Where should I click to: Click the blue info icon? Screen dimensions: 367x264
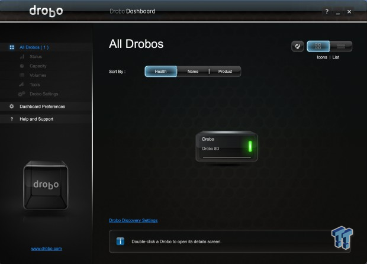[x=120, y=242]
